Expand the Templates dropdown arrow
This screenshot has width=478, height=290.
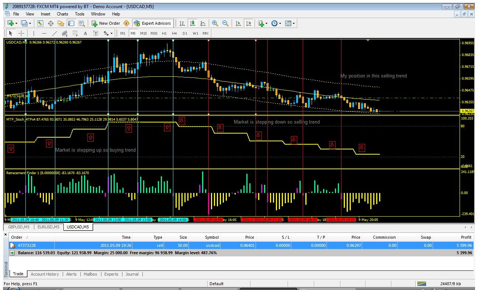[x=294, y=23]
